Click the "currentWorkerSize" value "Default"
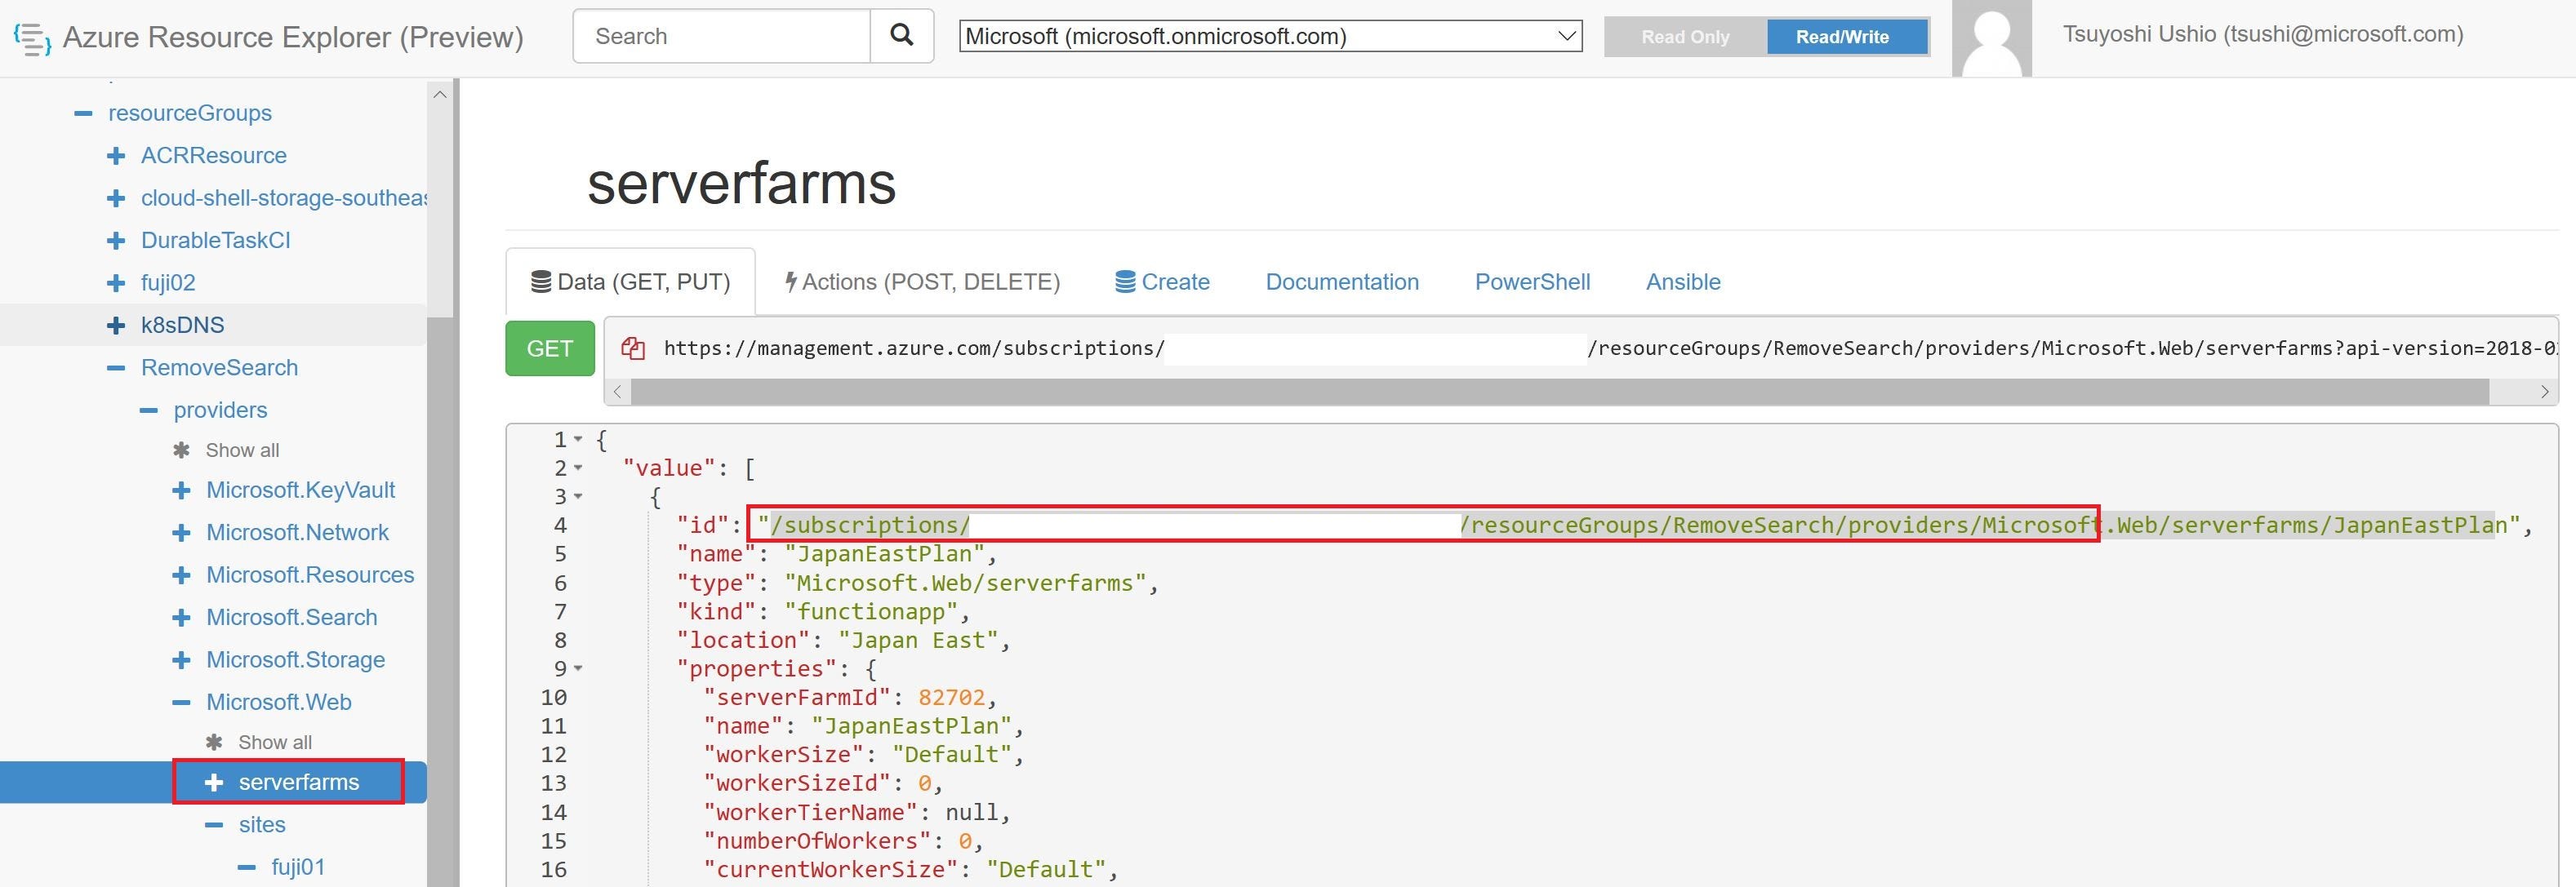This screenshot has width=2576, height=887. pos(1045,870)
